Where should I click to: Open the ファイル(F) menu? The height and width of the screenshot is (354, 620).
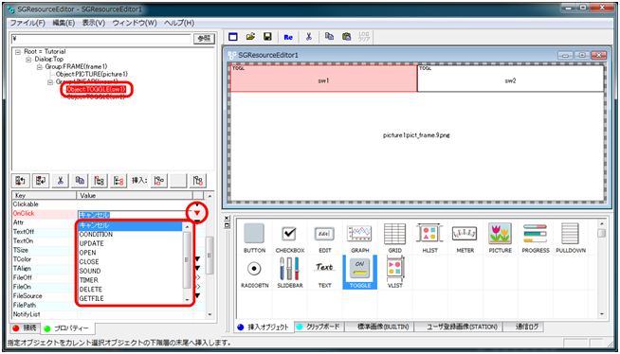[27, 23]
